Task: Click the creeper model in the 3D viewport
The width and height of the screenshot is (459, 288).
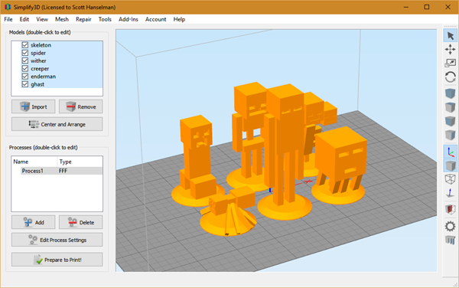Action: pyautogui.click(x=197, y=159)
